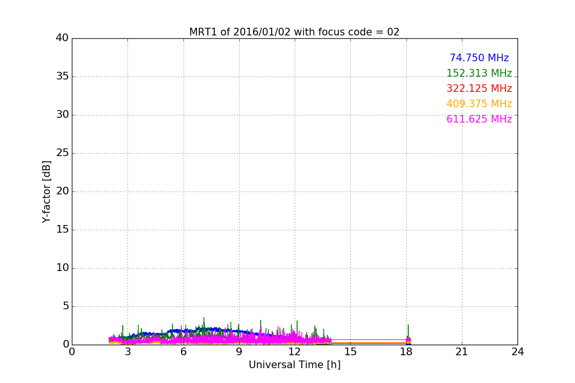
Task: Click the 'Y-factor [dB]' axis label
Action: (x=46, y=191)
